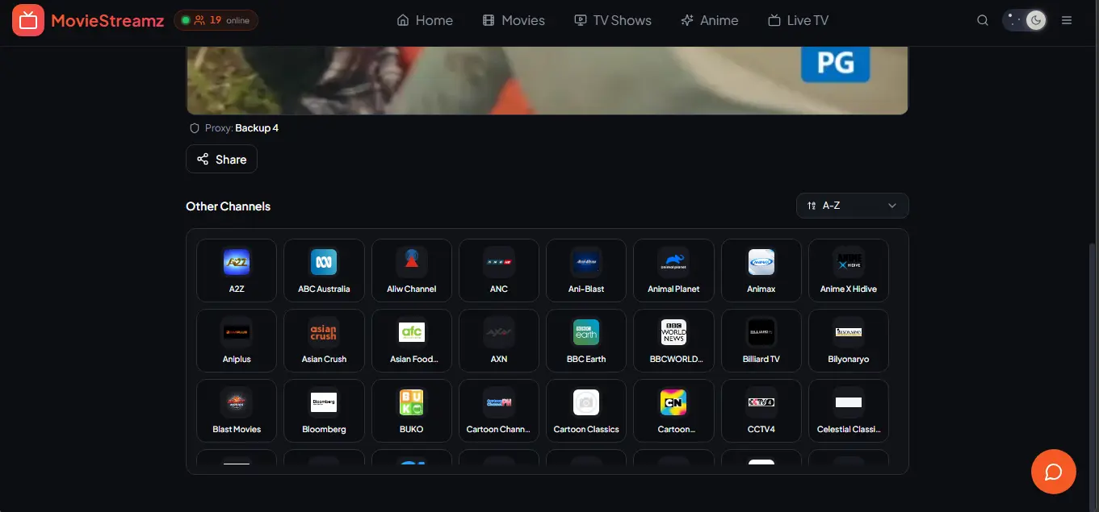Open the ABC Australia channel
This screenshot has height=512, width=1099.
[324, 270]
